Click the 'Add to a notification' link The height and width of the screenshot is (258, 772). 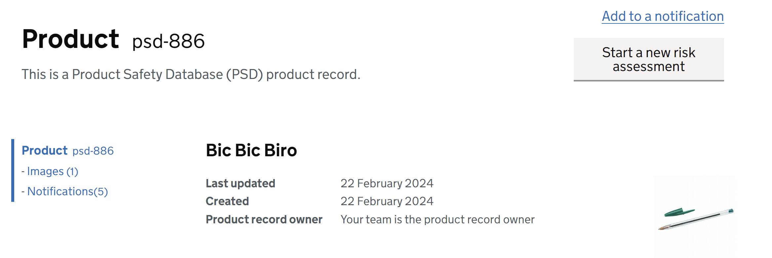(663, 16)
